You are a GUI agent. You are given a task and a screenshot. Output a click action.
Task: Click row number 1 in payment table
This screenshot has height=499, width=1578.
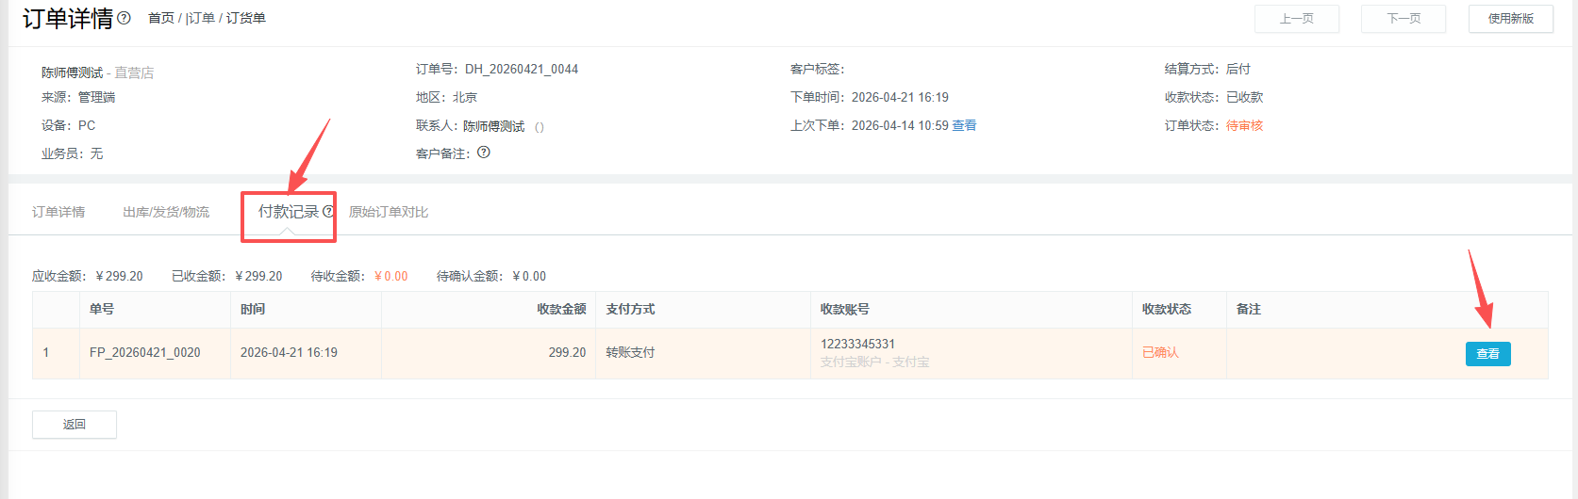point(46,352)
